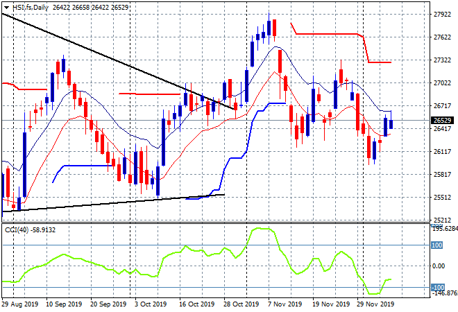
Task: Select the HSI,fs,Daily chart title text
Action: pos(31,8)
